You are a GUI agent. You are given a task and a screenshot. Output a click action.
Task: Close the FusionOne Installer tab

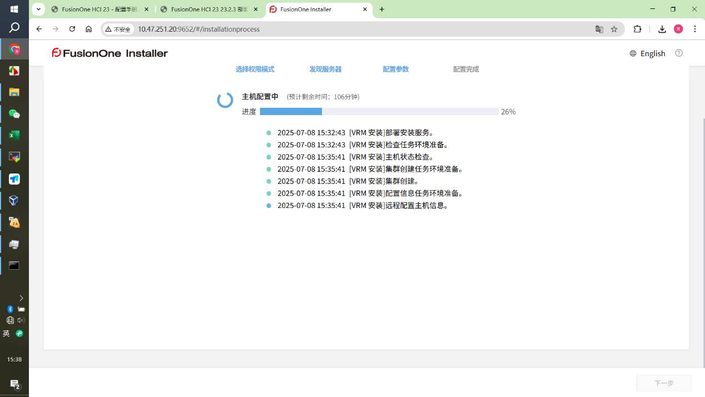click(365, 9)
